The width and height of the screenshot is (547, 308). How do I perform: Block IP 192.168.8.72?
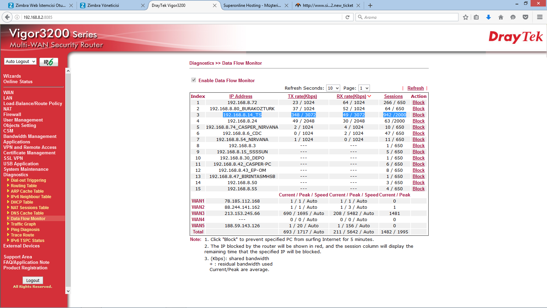click(x=418, y=103)
